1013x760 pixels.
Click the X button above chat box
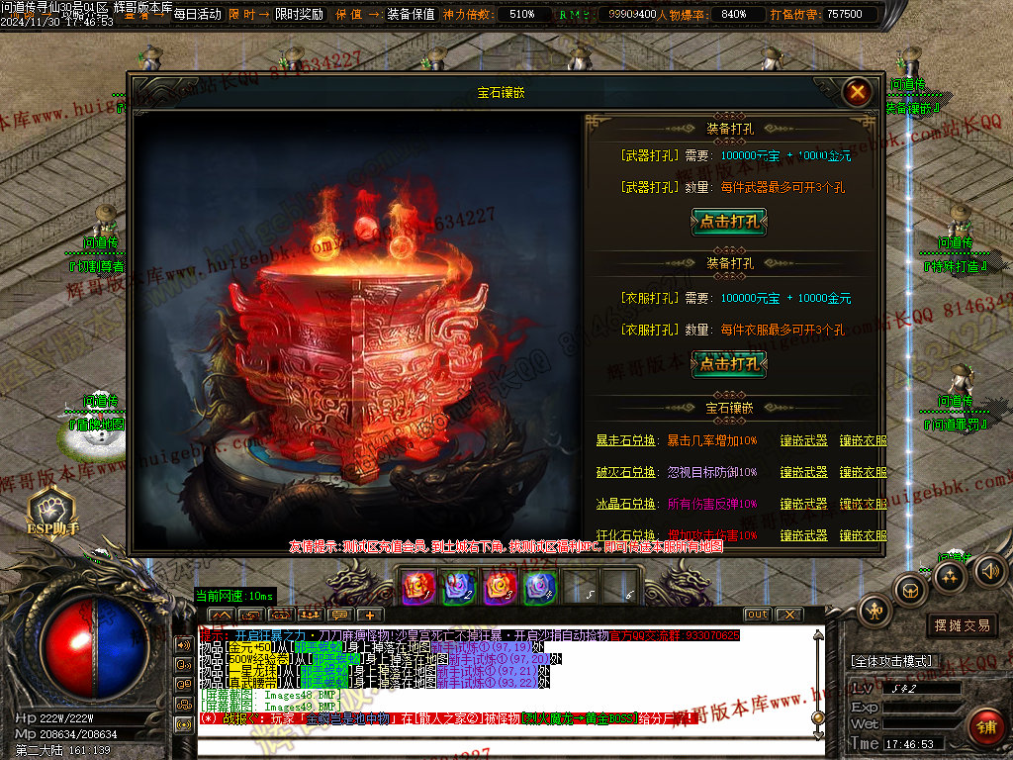click(x=788, y=615)
